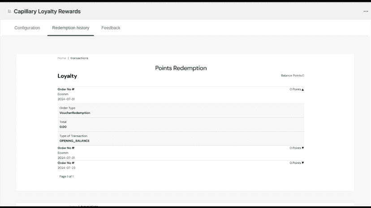
Task: Open the Feedback tab
Action: (111, 28)
